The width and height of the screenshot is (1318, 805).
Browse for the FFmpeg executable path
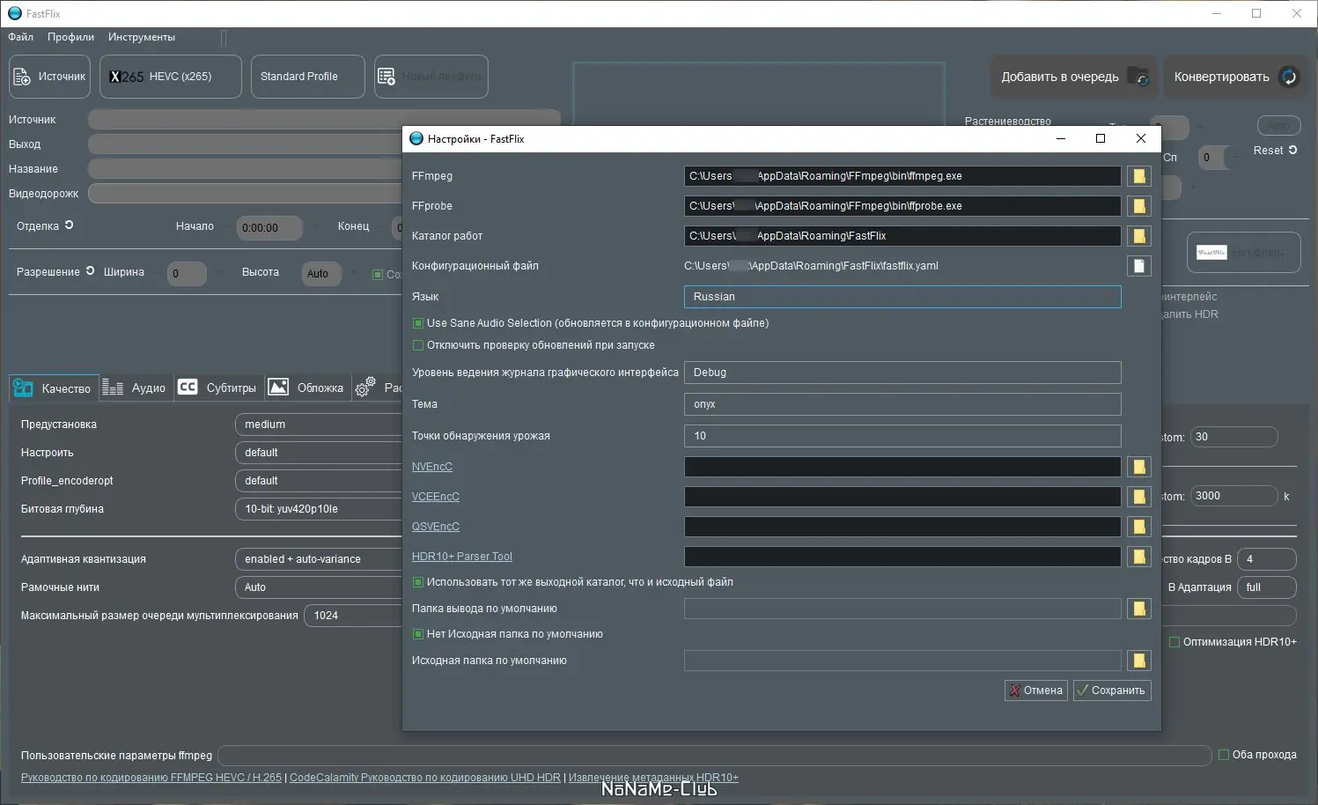coord(1139,176)
